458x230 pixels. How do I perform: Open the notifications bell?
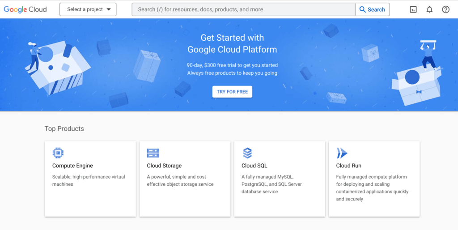click(429, 9)
